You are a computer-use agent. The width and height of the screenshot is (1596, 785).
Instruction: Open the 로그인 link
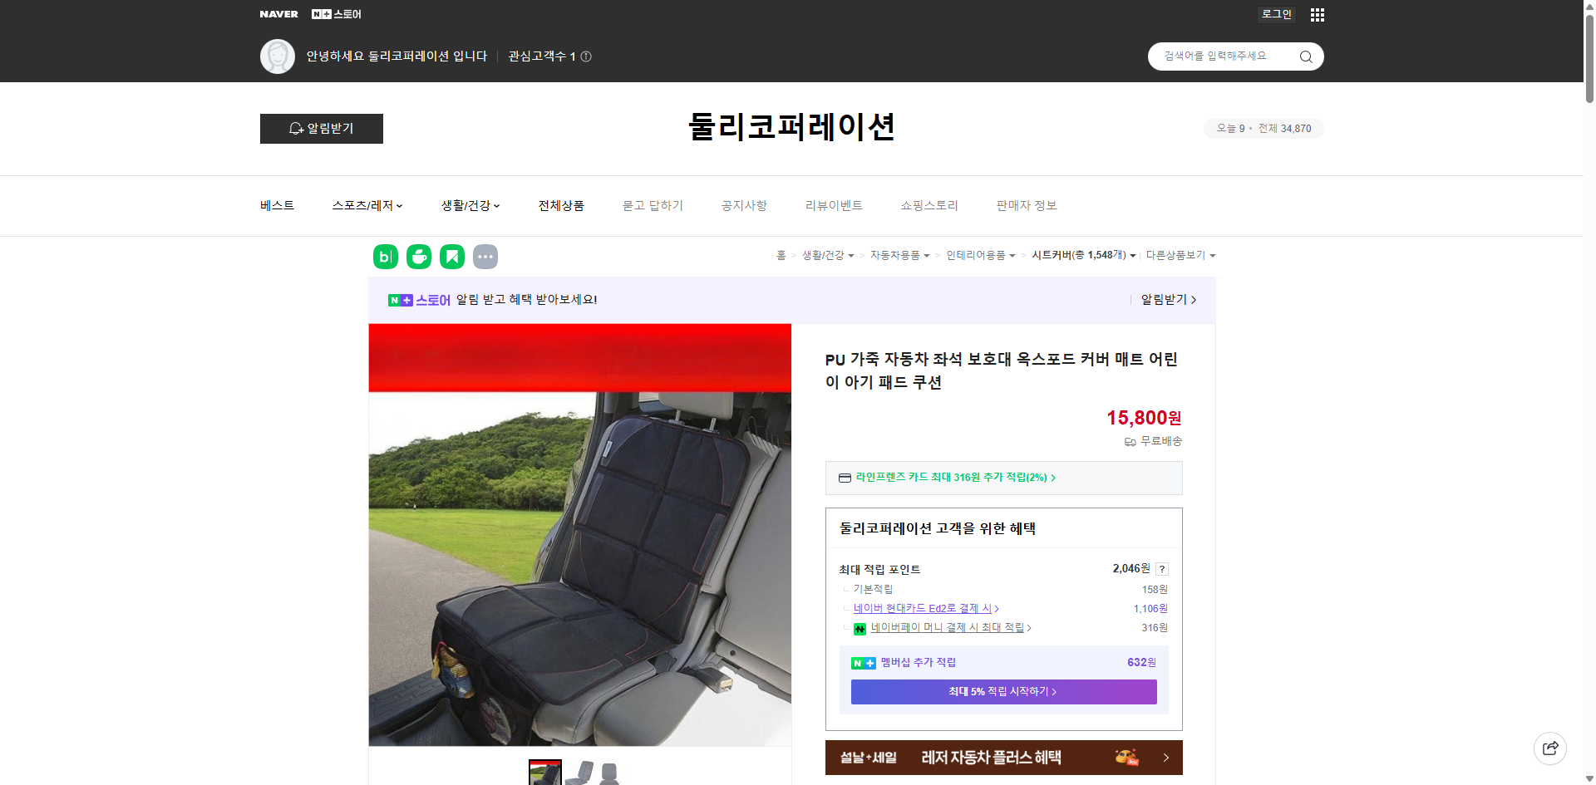click(1276, 14)
